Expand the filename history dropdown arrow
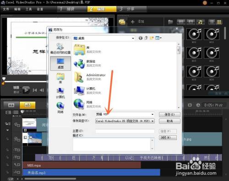 pyautogui.click(x=153, y=114)
